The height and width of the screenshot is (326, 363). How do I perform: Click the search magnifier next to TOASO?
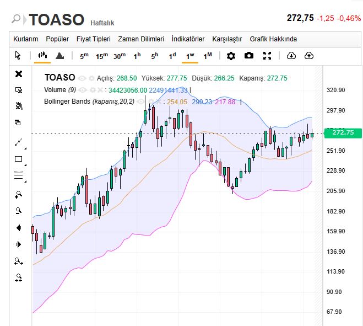(x=16, y=19)
